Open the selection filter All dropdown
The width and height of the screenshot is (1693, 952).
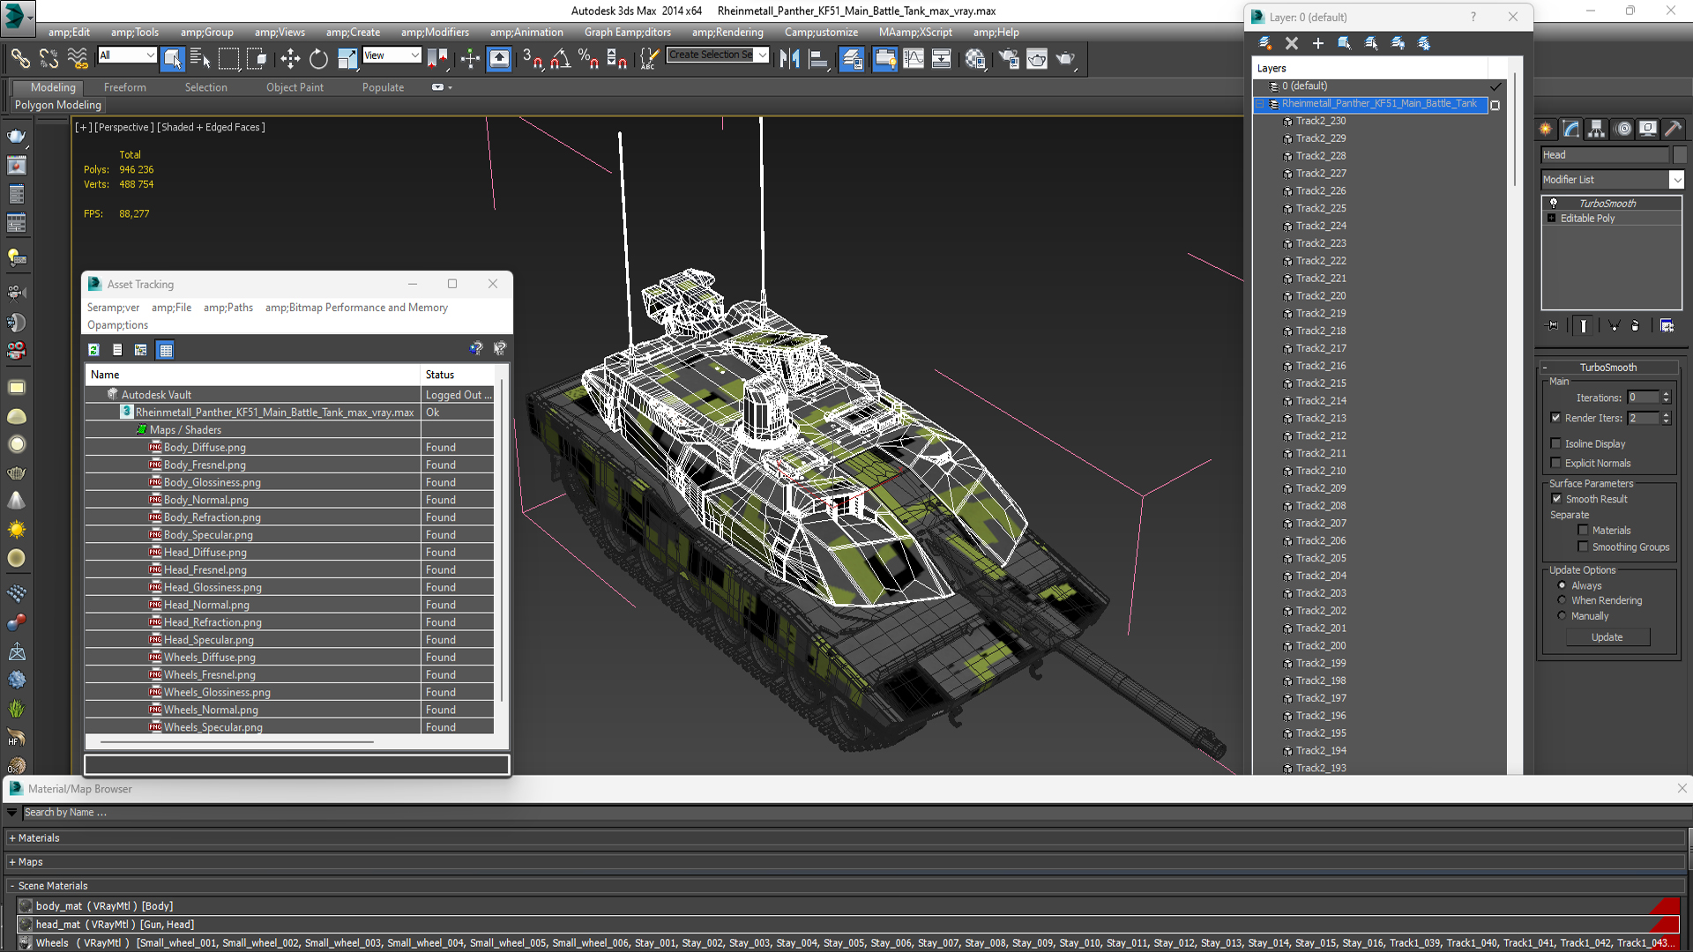pyautogui.click(x=151, y=55)
